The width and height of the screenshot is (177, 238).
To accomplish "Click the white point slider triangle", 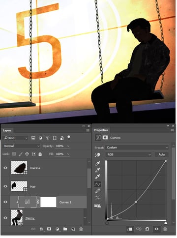I will pyautogui.click(x=166, y=223).
